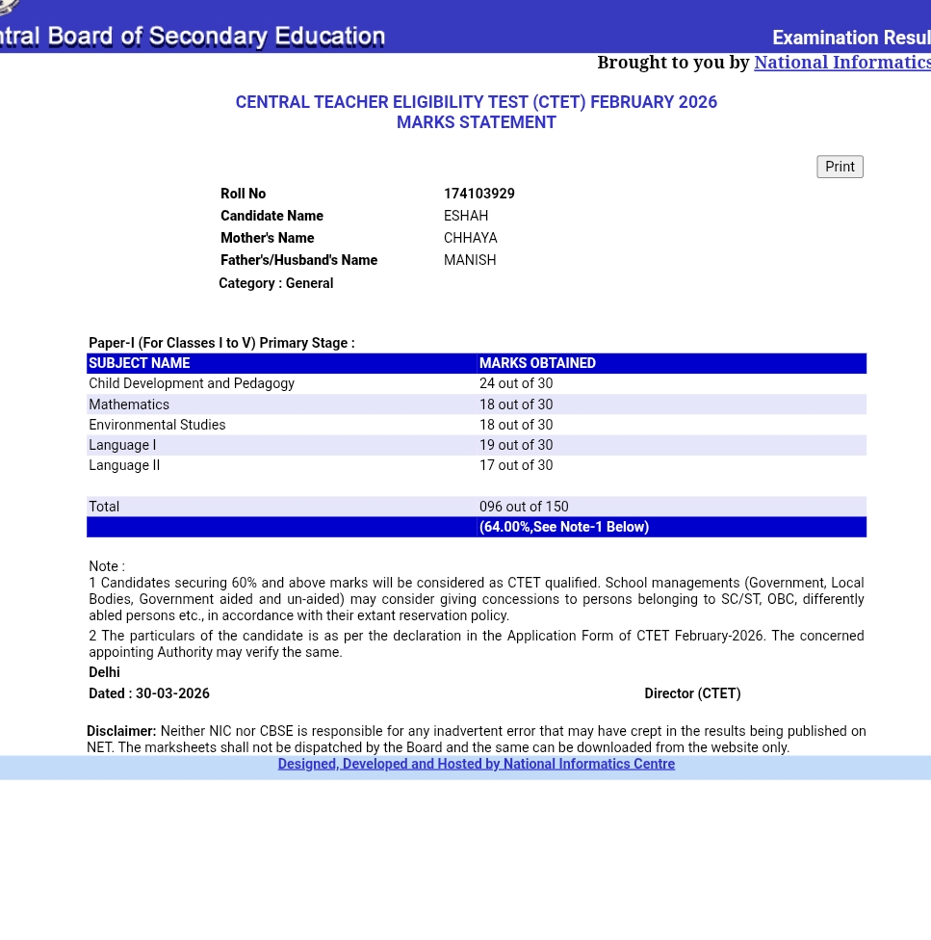Viewport: 931px width, 940px height.
Task: Click the Dated : 30-03-2026 text
Action: 149,693
